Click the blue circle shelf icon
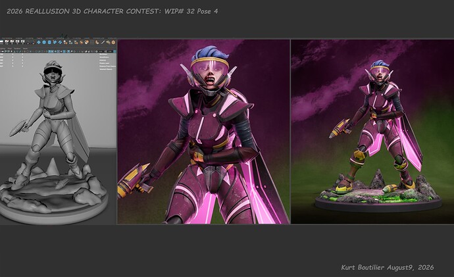 tap(44, 42)
